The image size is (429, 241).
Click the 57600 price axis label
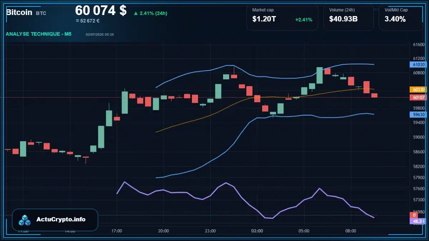[418, 189]
